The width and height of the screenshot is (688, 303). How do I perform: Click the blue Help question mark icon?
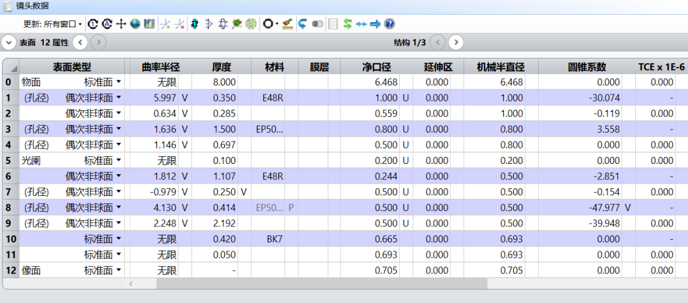(x=390, y=24)
